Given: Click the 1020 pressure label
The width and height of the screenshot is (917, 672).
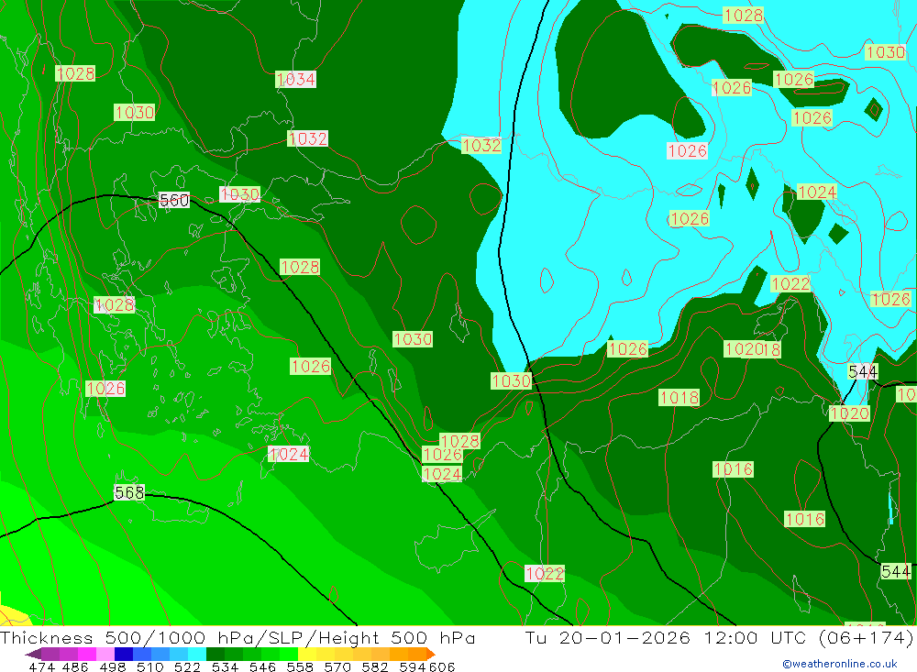Looking at the screenshot, I should 850,413.
